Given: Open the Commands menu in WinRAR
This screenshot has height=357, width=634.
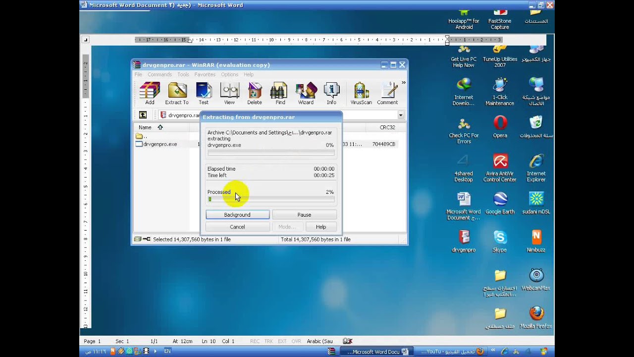Looking at the screenshot, I should pos(159,74).
